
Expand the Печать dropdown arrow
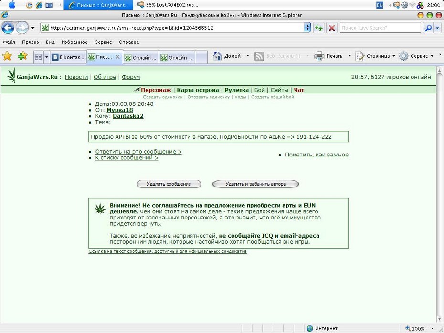[349, 56]
